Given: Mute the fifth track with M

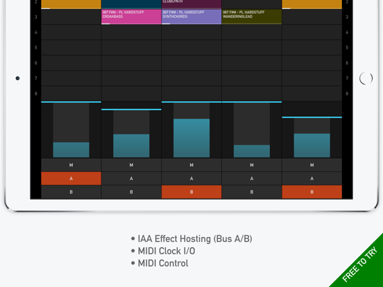Looking at the screenshot, I should [x=312, y=165].
